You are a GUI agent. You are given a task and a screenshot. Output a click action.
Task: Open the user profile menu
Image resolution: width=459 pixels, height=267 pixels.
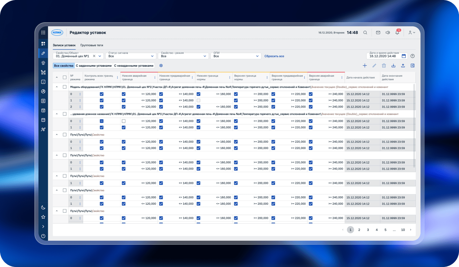412,33
